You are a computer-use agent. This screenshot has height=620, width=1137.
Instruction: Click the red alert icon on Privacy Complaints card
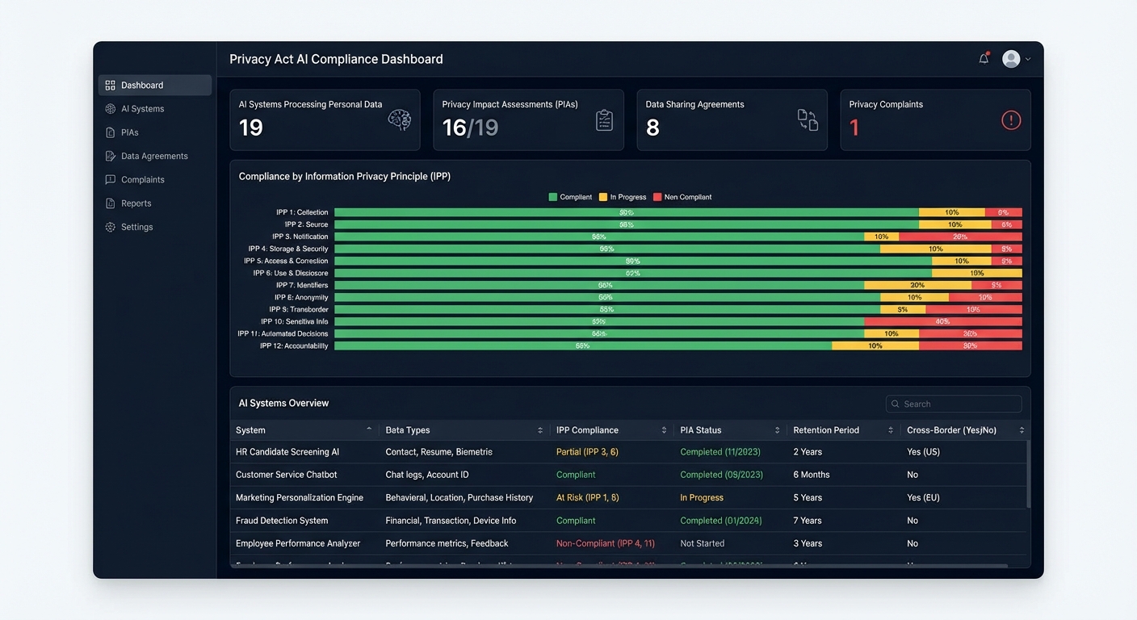1010,119
